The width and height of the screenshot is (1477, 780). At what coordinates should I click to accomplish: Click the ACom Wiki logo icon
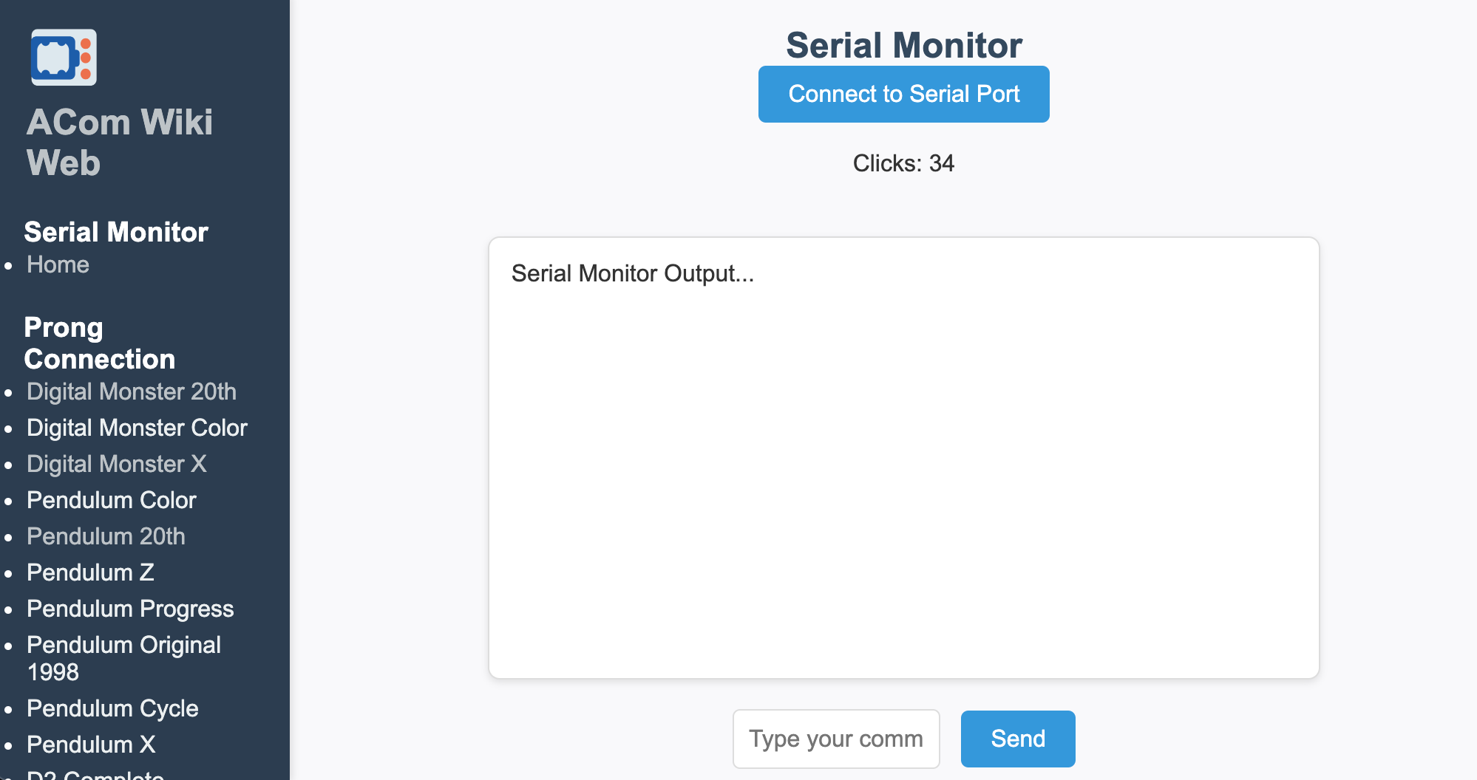pyautogui.click(x=64, y=58)
